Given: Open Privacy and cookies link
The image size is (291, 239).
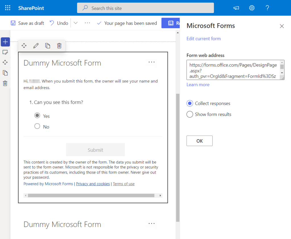Looking at the screenshot, I should tap(93, 184).
